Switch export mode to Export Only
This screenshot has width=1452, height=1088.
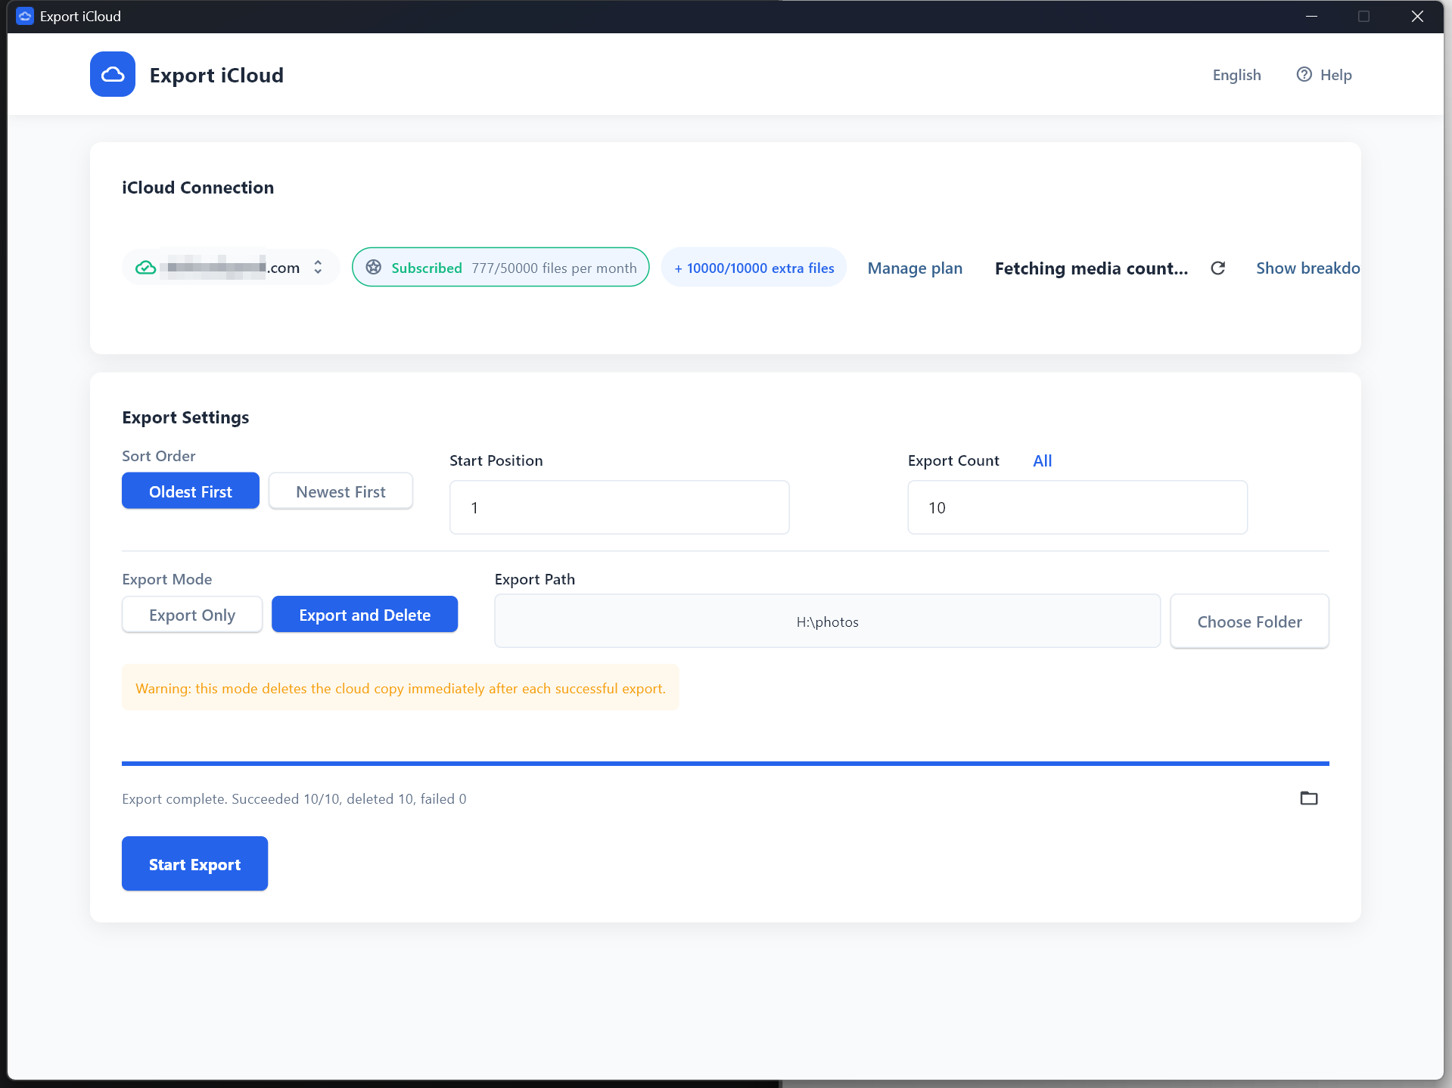click(x=192, y=615)
